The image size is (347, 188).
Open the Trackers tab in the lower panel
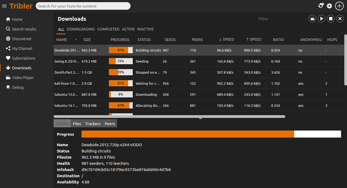93,124
